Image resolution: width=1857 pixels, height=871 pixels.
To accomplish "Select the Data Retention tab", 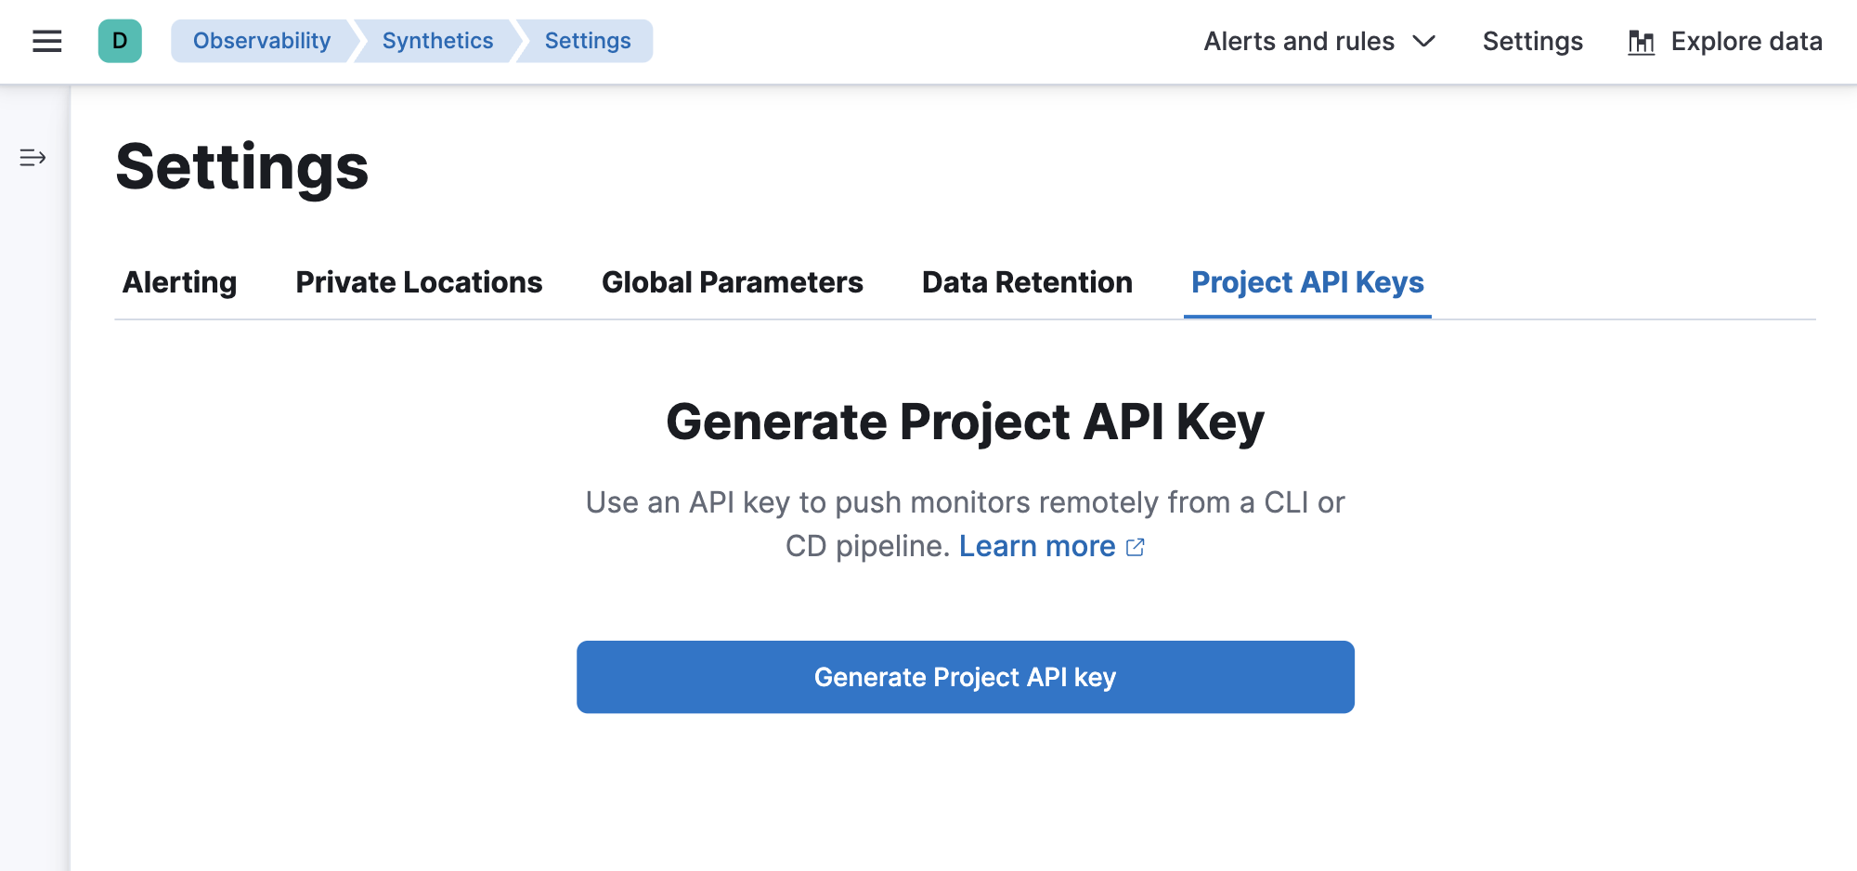I will pos(1026,282).
